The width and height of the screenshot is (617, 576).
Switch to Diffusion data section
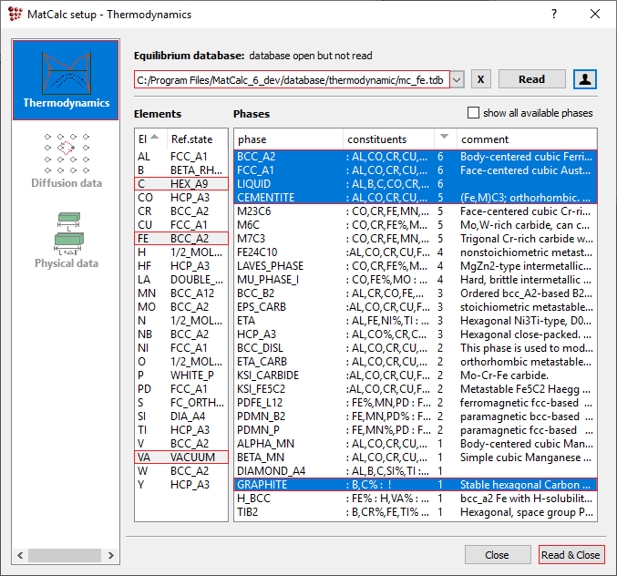tap(66, 160)
